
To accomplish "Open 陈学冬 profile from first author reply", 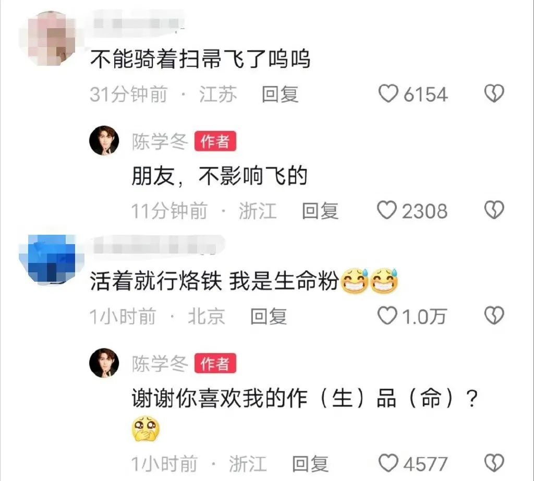I will coord(160,141).
